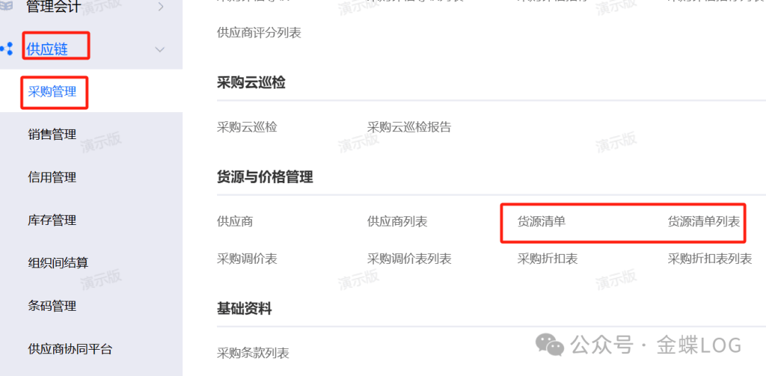This screenshot has height=376, width=766.
Task: Click the 供应商列表 link
Action: pyautogui.click(x=397, y=221)
